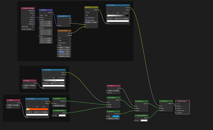Click the Strength 8.000 field in Emission node
Viewport: 213px width, 130px height.
coord(59,106)
